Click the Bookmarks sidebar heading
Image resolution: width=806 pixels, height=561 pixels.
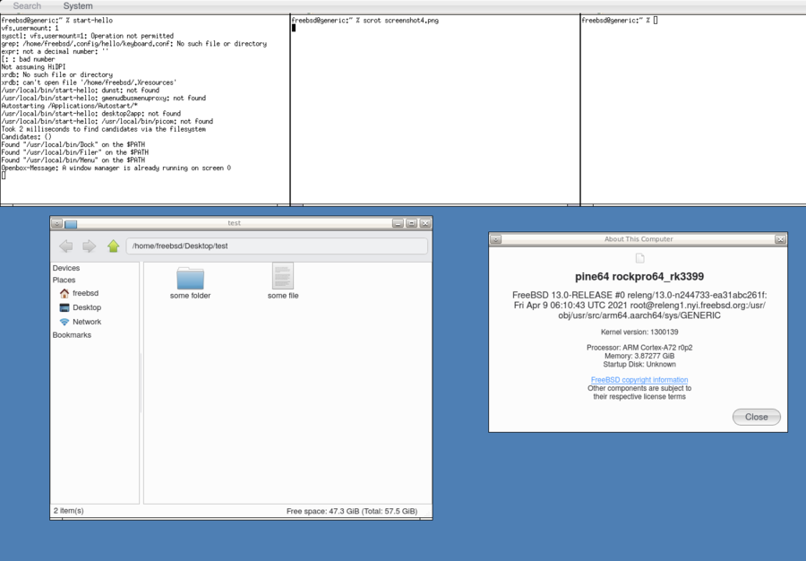click(72, 335)
